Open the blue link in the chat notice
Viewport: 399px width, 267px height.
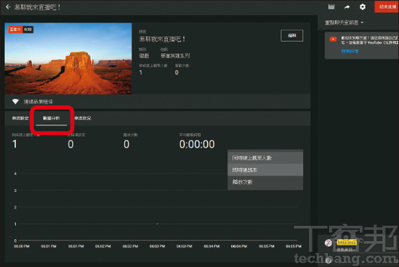click(349, 50)
